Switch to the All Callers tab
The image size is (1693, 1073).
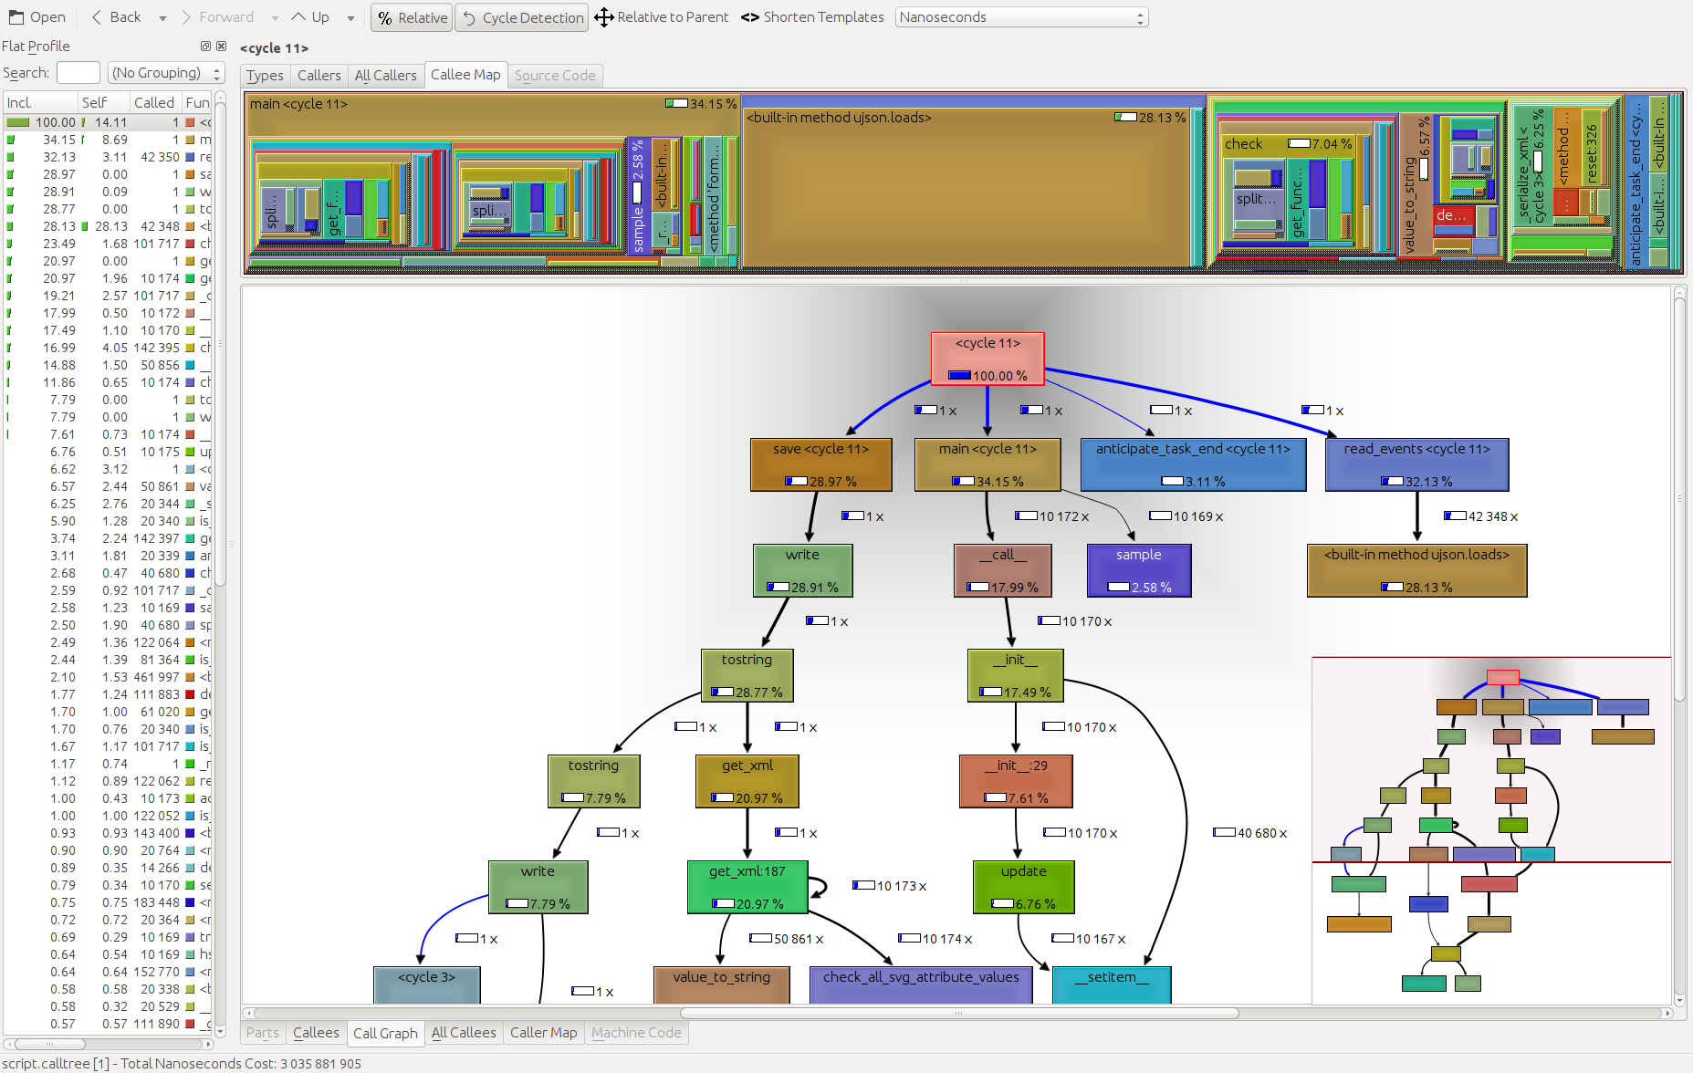(x=385, y=76)
